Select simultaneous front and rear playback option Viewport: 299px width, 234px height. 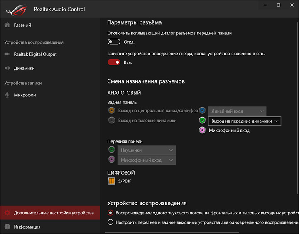[110, 222]
